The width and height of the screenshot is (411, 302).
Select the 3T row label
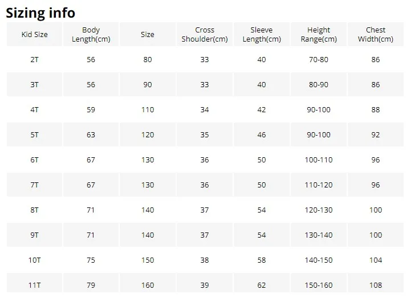coord(35,84)
